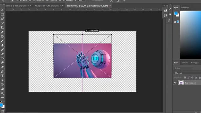Open the layer filter type dropdown
The height and width of the screenshot is (113, 201).
tap(183, 68)
